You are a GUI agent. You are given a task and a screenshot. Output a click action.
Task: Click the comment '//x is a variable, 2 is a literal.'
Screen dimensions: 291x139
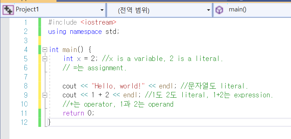162,59
